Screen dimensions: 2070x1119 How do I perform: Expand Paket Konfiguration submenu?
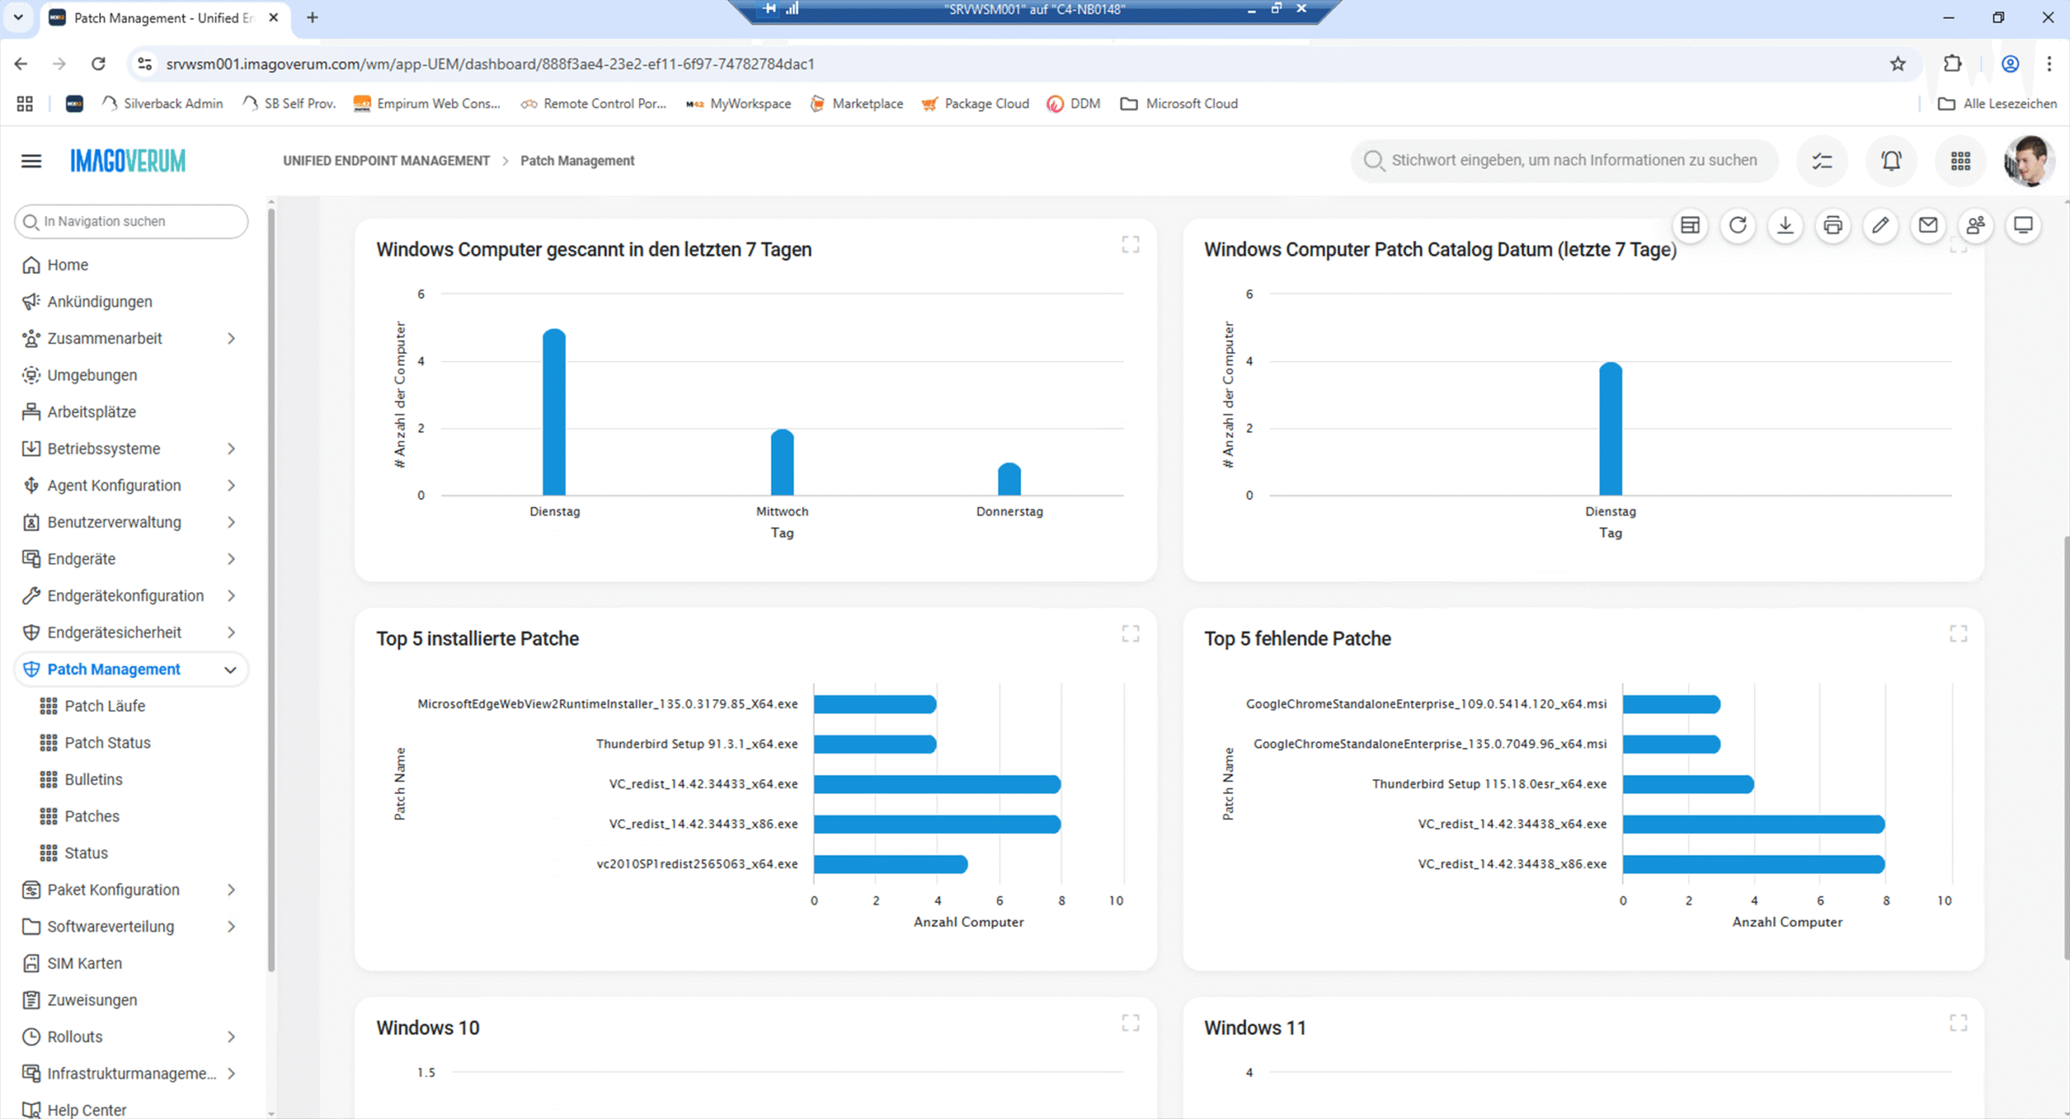click(x=230, y=889)
